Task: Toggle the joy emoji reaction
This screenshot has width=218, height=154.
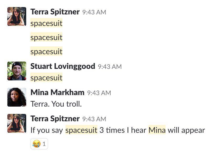Action: tap(39, 144)
